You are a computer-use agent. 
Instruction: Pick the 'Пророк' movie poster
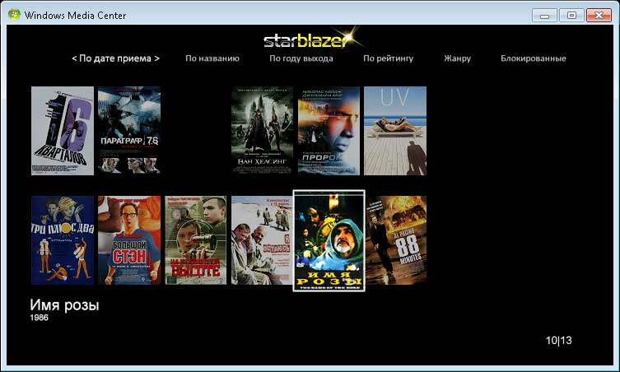coord(329,131)
